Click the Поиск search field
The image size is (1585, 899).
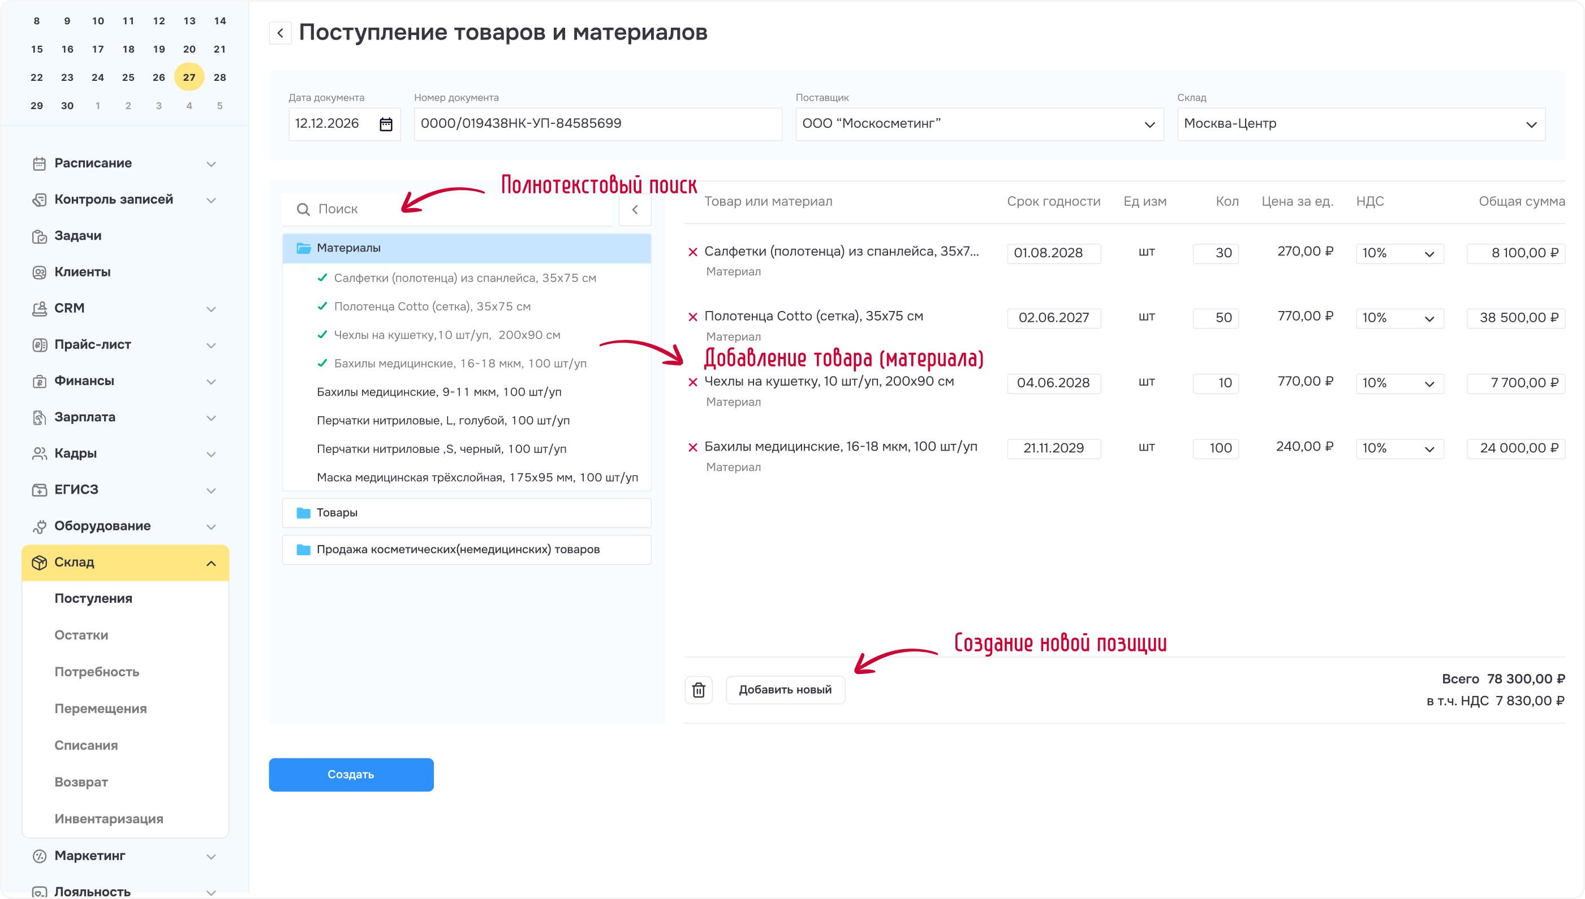pyautogui.click(x=448, y=210)
